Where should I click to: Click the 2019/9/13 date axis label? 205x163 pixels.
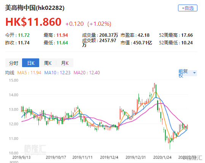21,157
